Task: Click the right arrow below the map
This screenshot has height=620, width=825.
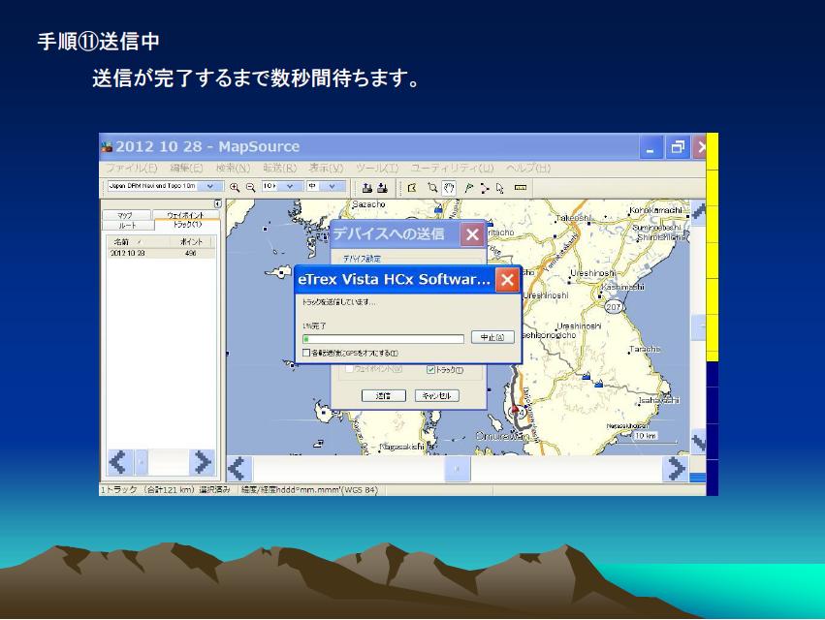Action: [677, 469]
